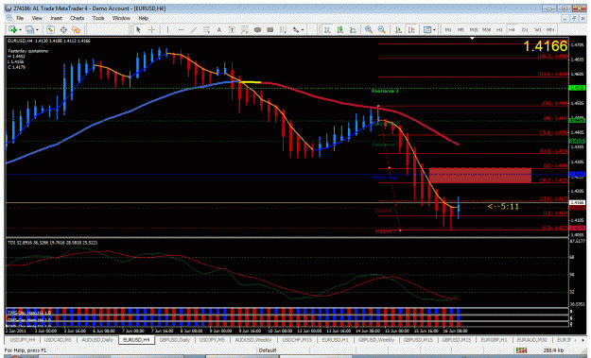Zoom out on the chart
The image size is (591, 358).
click(x=381, y=29)
